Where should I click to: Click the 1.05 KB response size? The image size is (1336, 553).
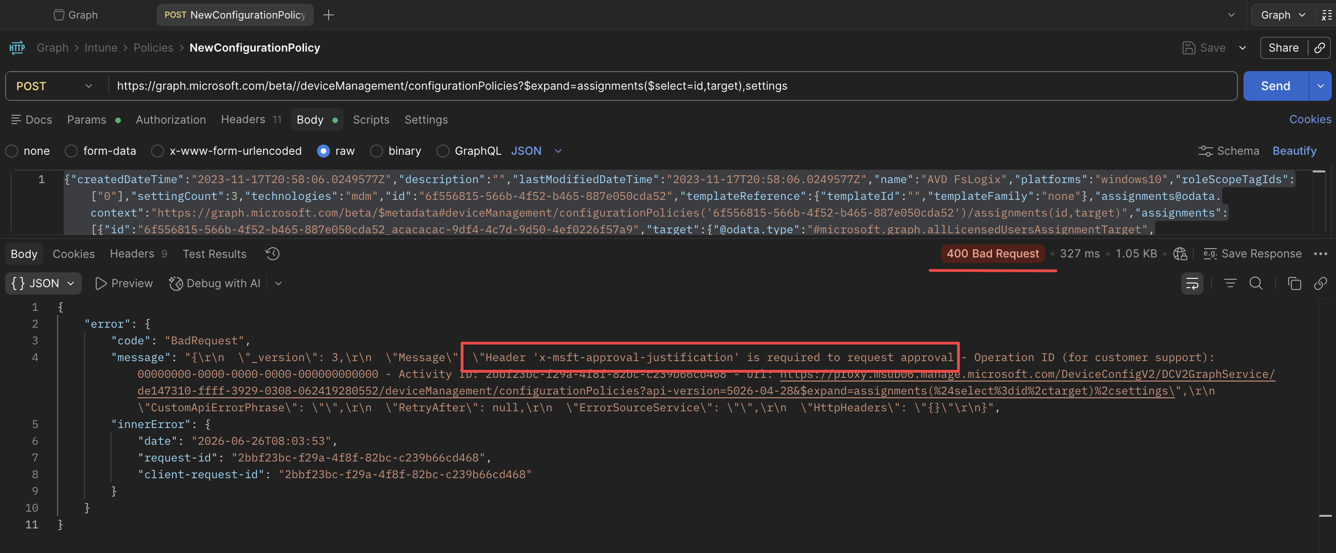(1136, 253)
